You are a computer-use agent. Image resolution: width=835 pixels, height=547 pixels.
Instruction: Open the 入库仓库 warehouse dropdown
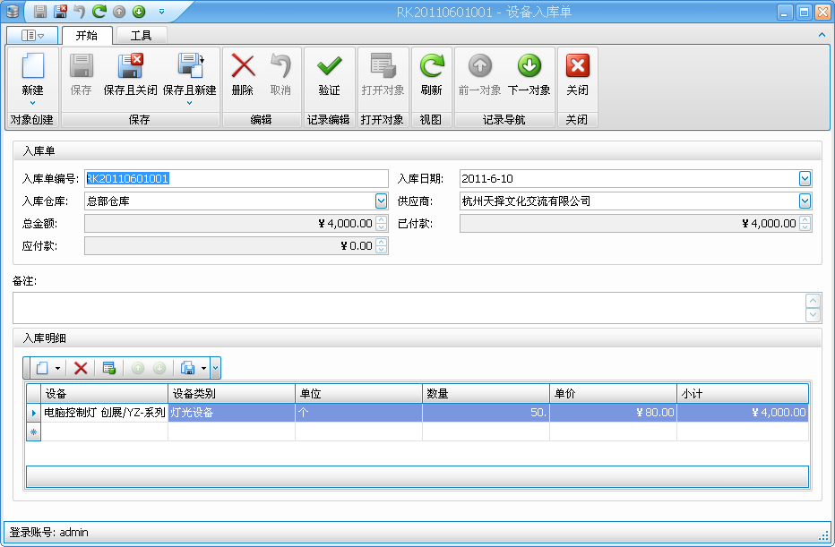tap(382, 201)
